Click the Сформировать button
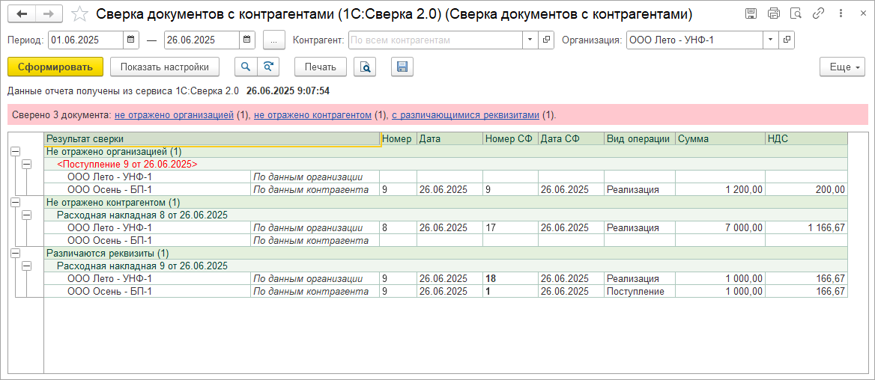The image size is (875, 380). pyautogui.click(x=55, y=67)
